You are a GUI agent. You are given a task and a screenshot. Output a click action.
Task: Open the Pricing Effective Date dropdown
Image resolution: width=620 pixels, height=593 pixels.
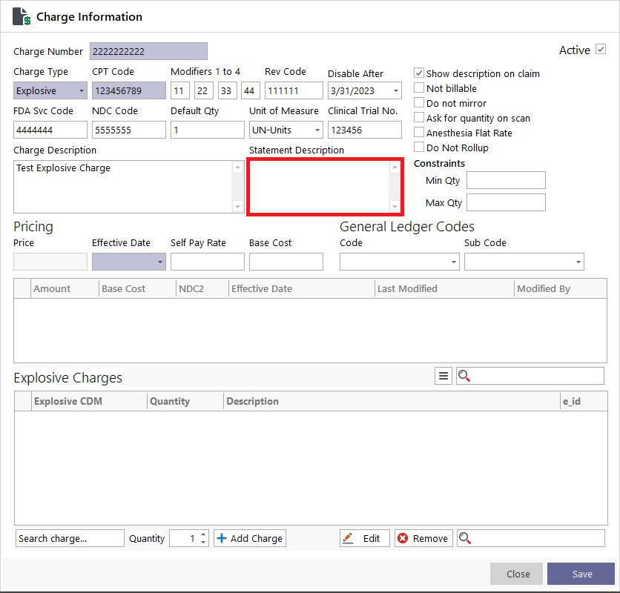click(159, 262)
